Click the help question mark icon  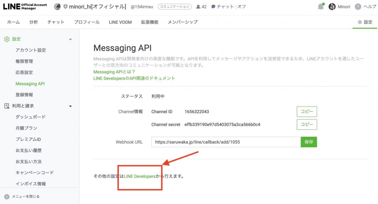pyautogui.click(x=358, y=7)
